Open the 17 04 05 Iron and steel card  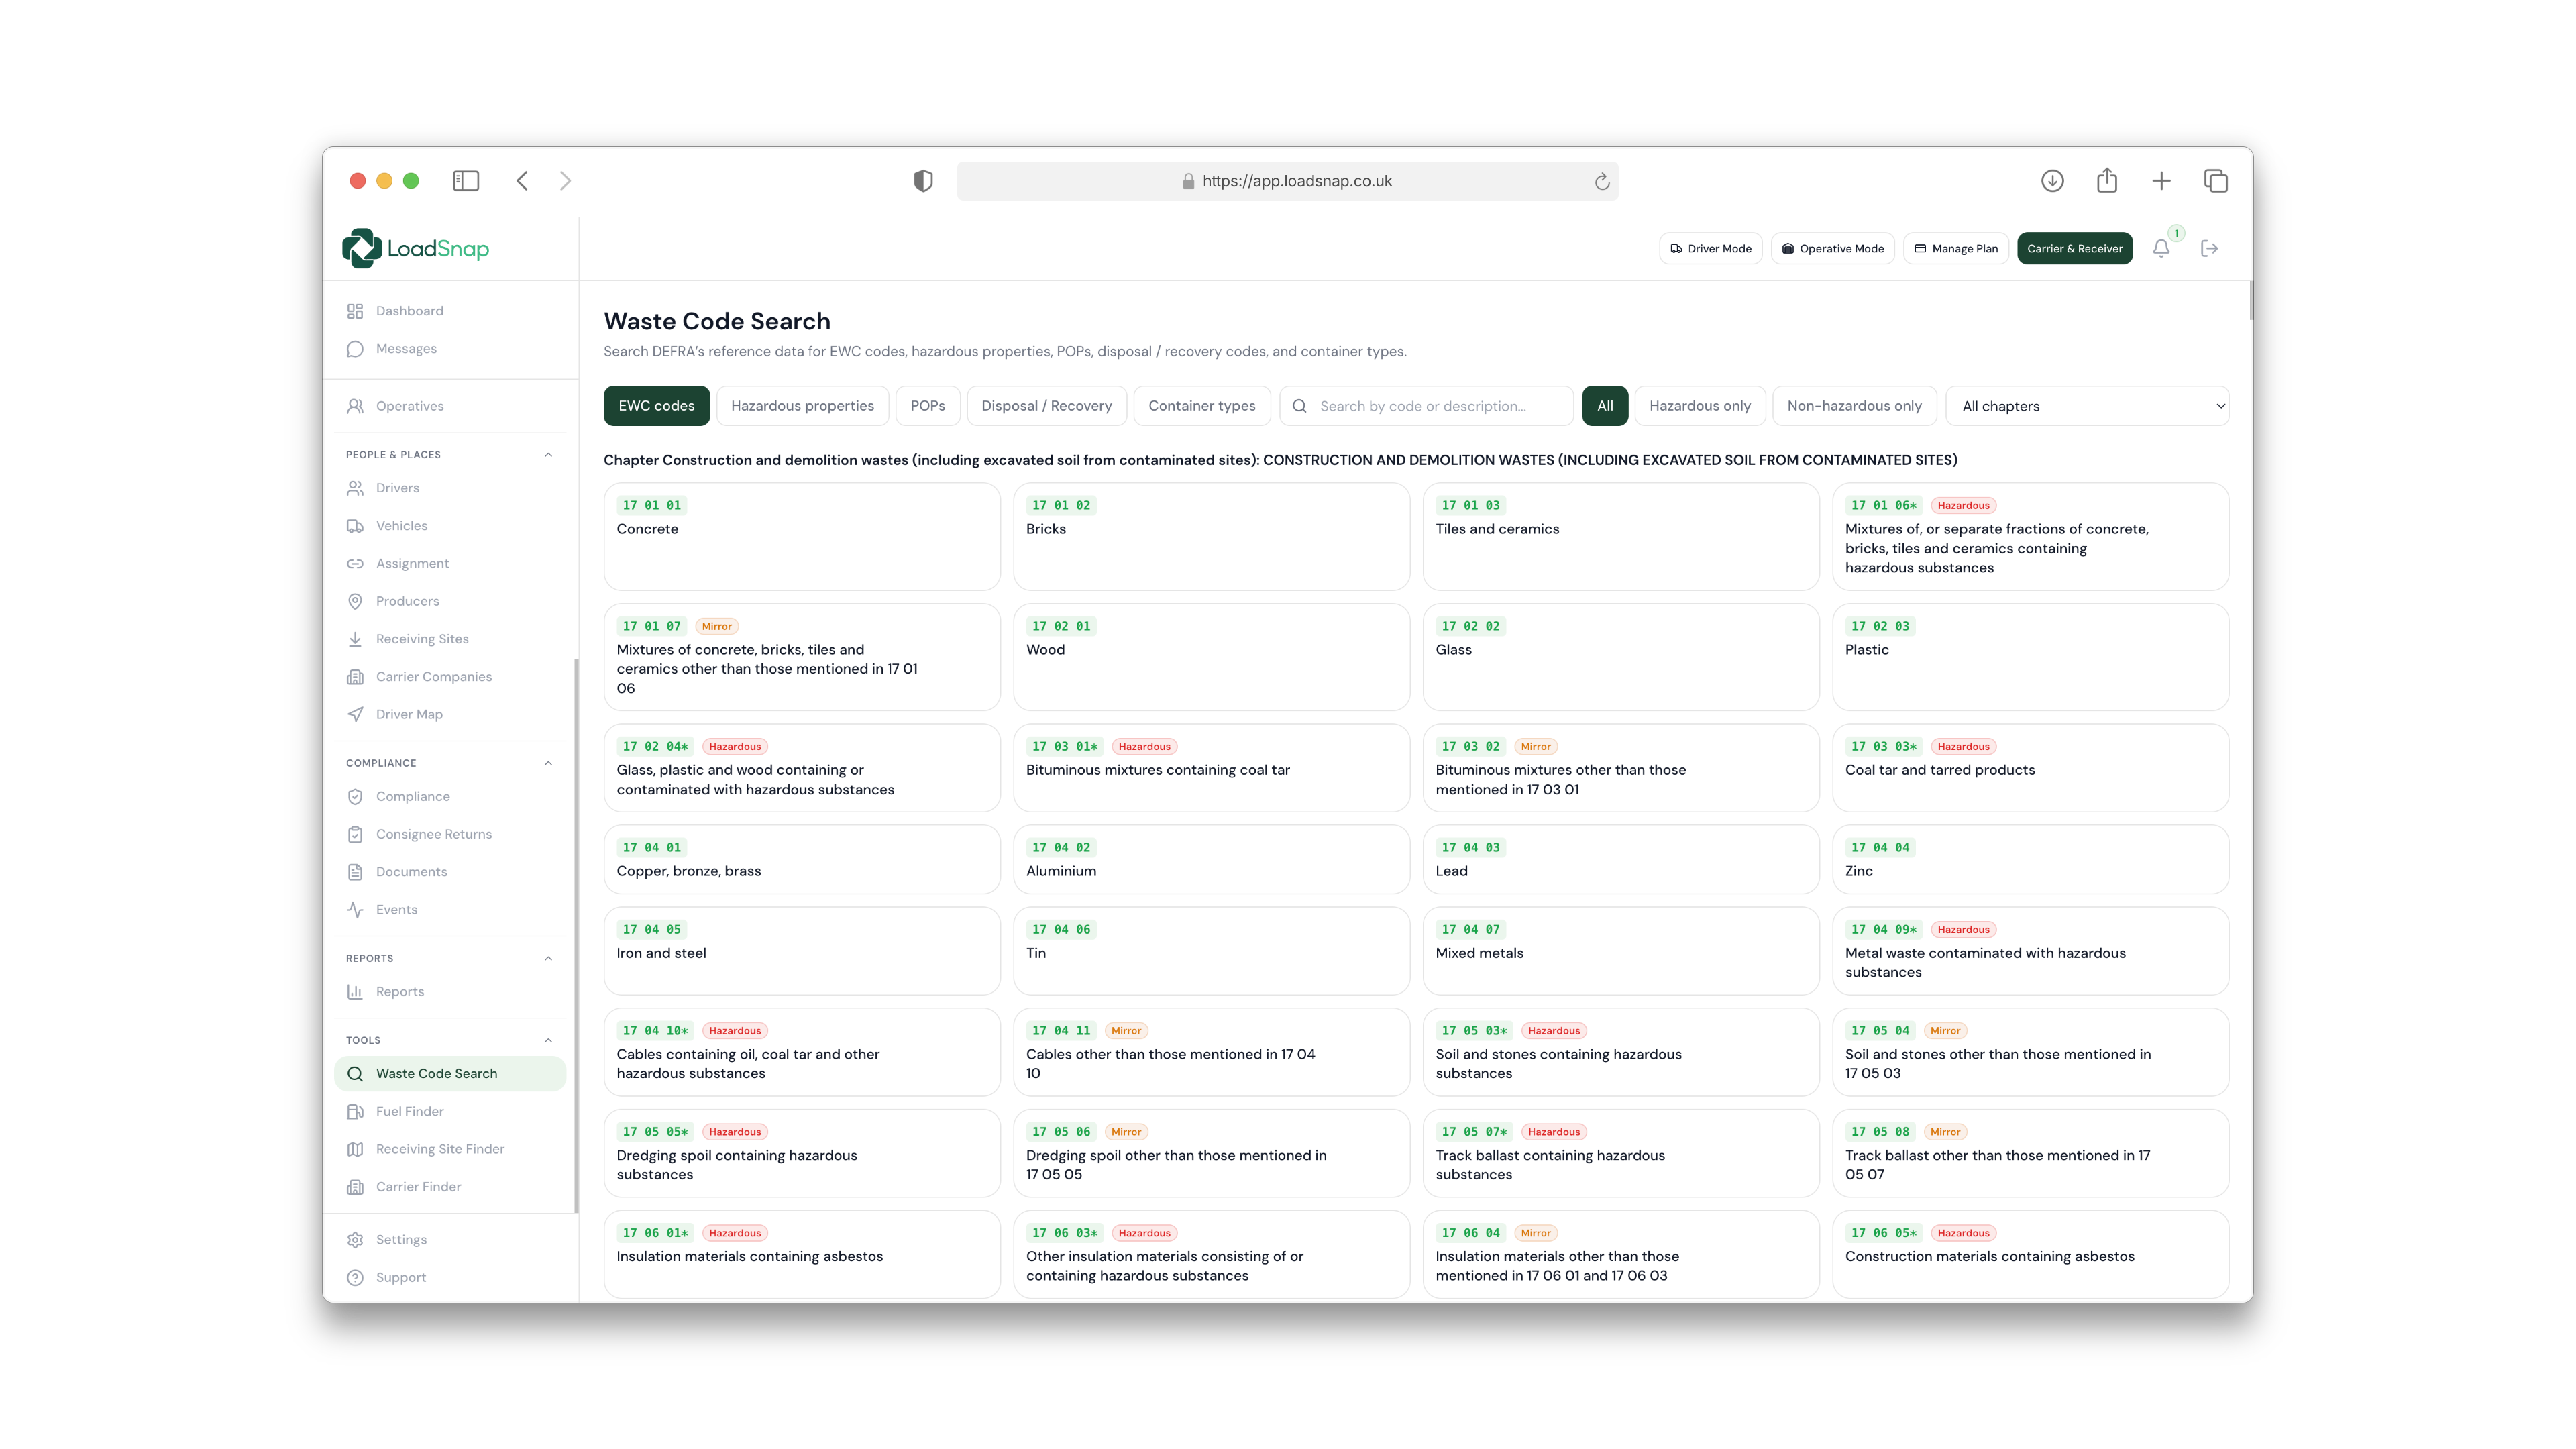(802, 951)
